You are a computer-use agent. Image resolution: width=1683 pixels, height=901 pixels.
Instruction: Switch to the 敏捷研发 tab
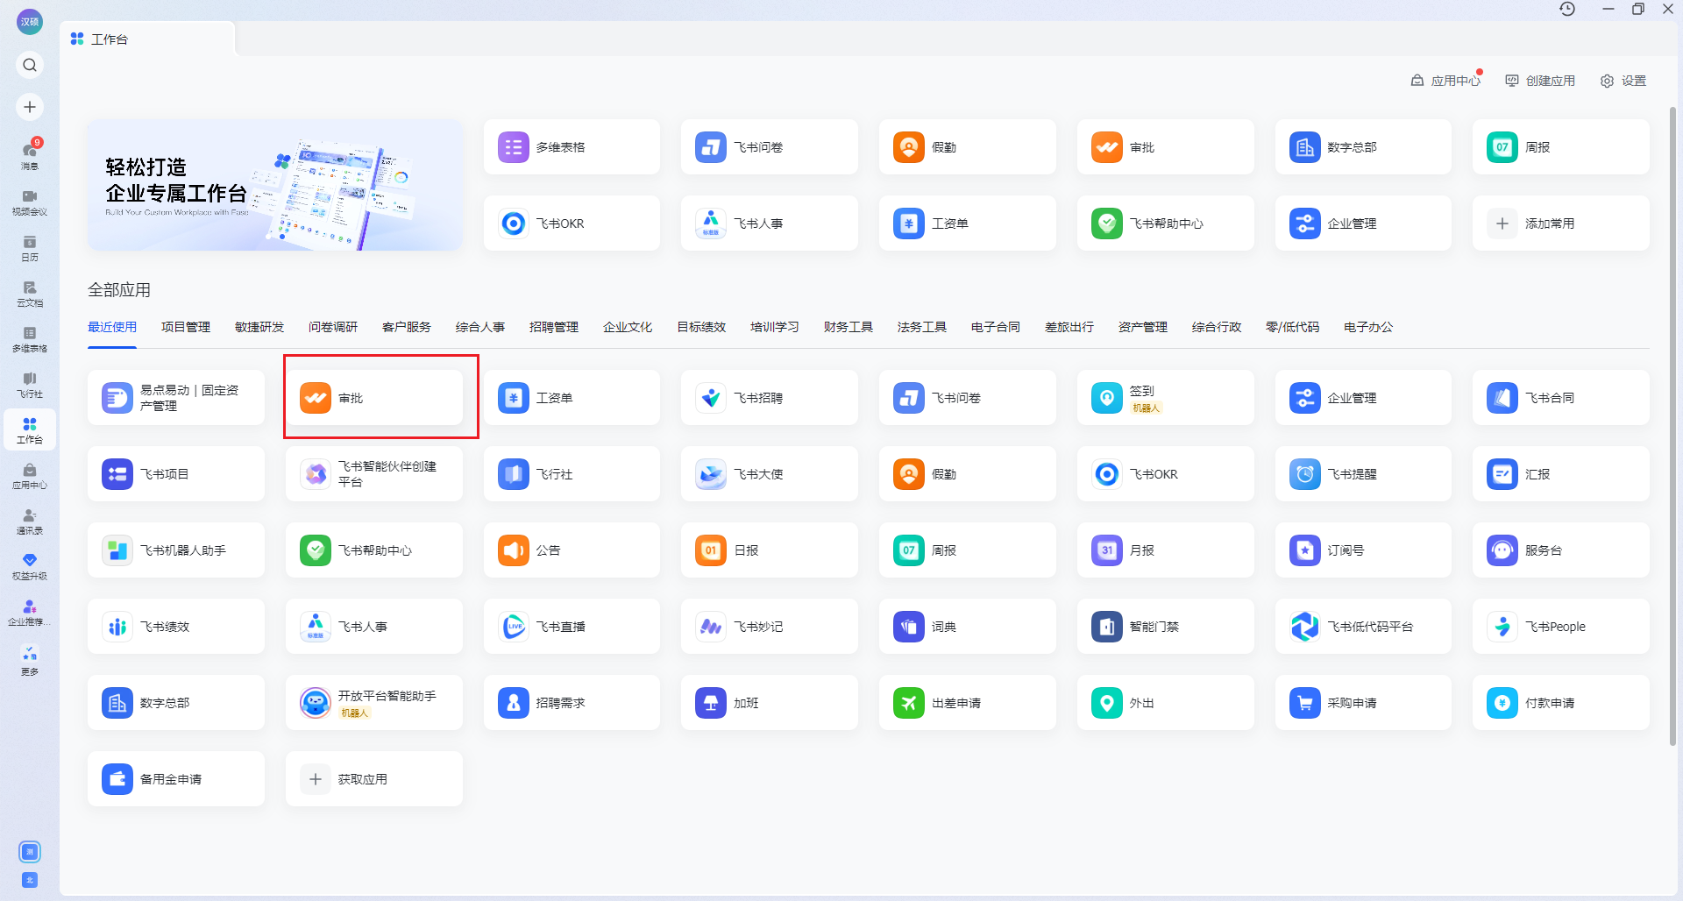259,327
